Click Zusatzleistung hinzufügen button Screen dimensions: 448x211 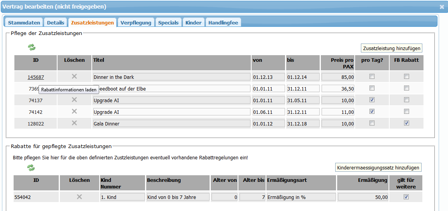(391, 48)
